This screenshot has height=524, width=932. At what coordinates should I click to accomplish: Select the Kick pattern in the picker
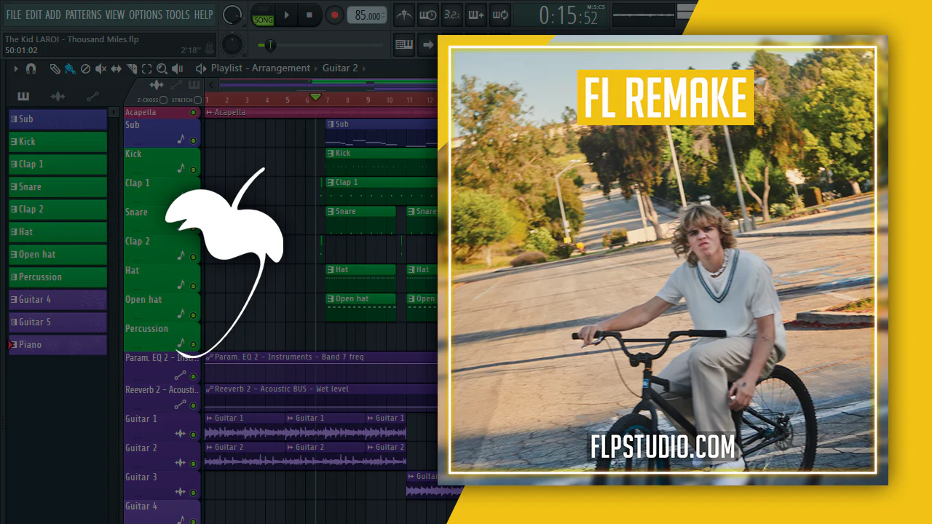pos(58,142)
